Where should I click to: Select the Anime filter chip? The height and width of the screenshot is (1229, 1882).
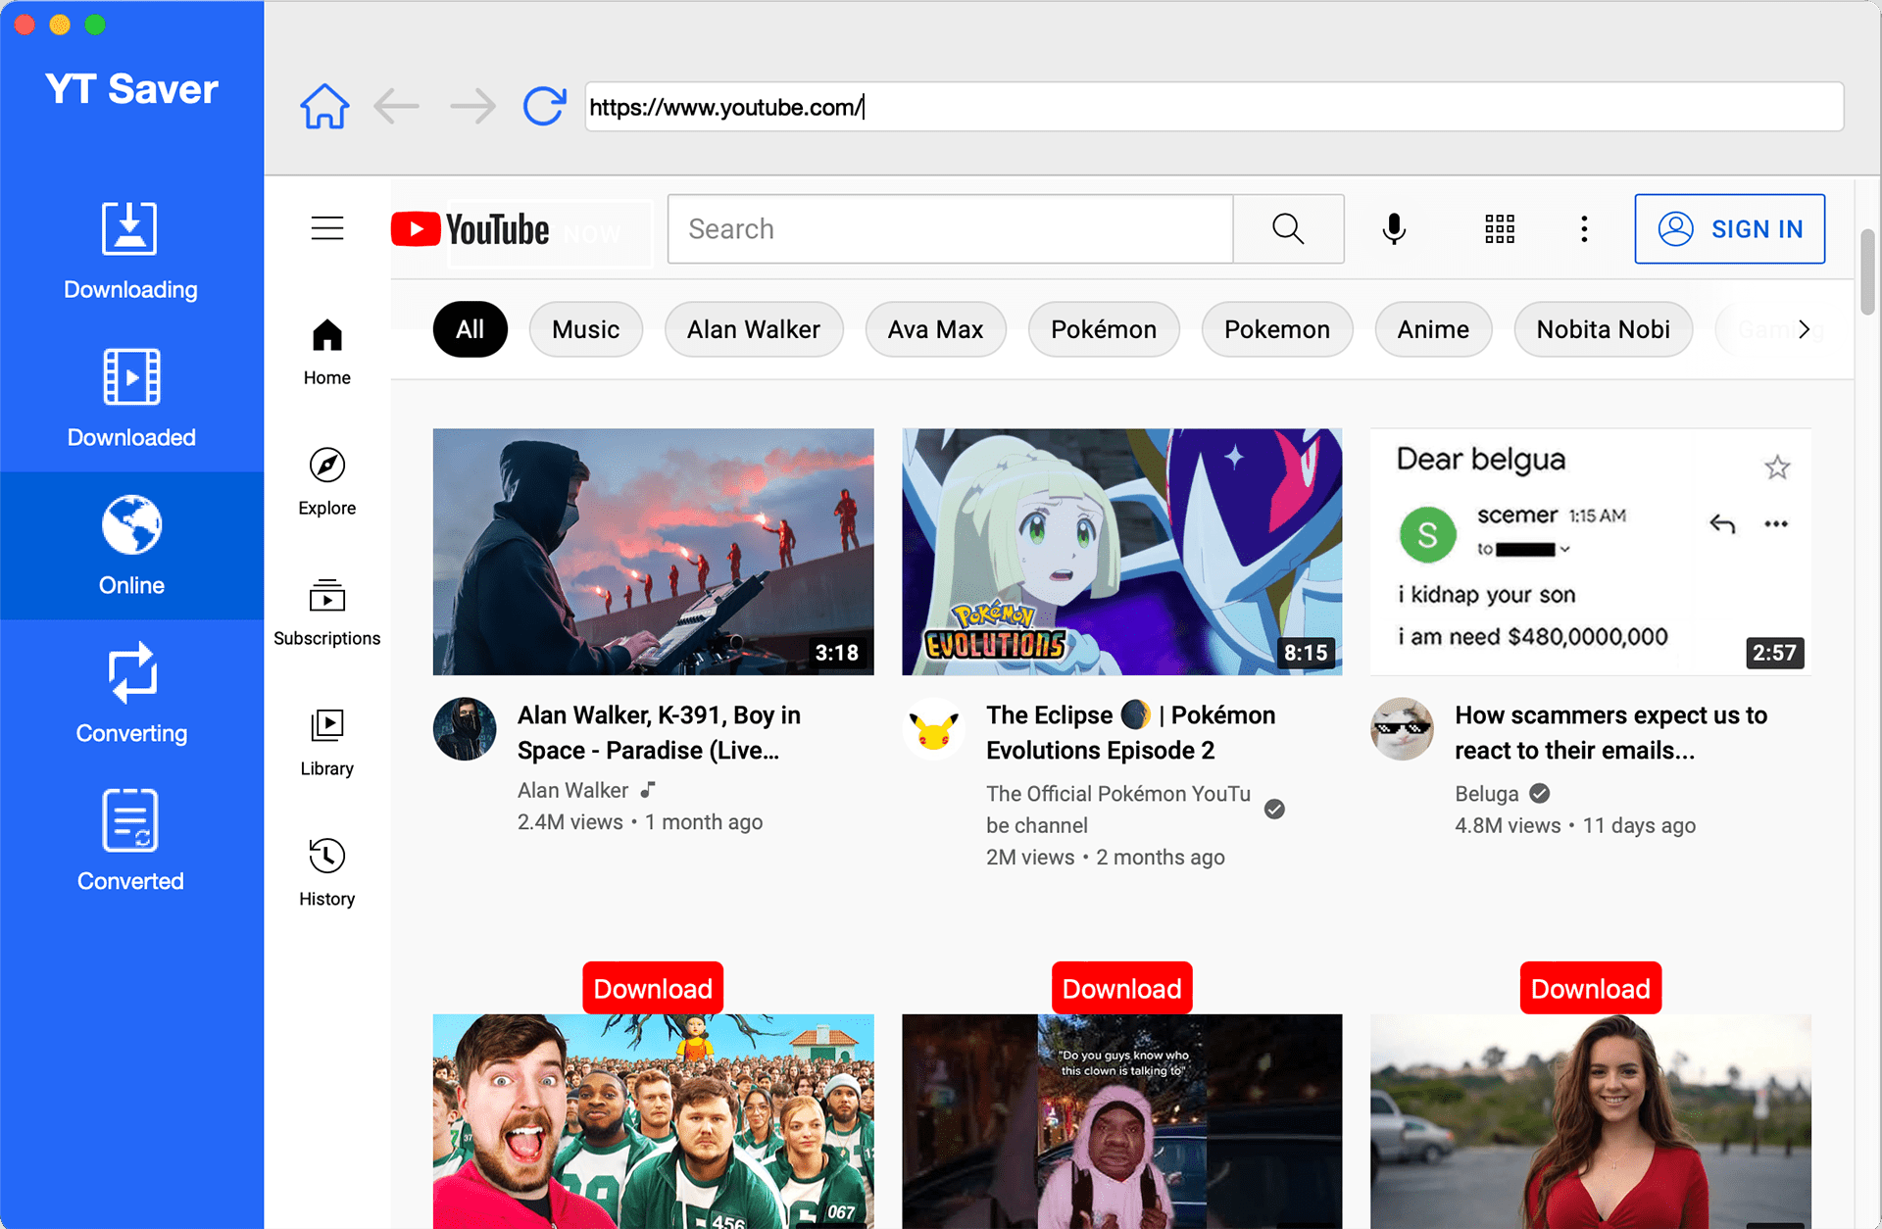(1433, 329)
